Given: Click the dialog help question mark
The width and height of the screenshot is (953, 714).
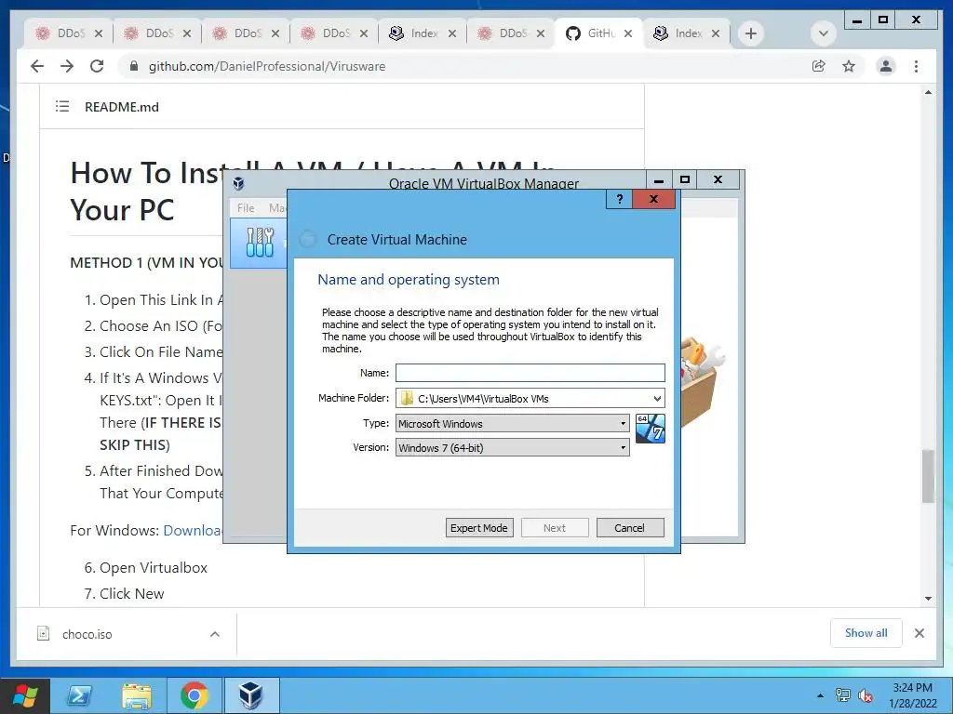Looking at the screenshot, I should pyautogui.click(x=619, y=199).
